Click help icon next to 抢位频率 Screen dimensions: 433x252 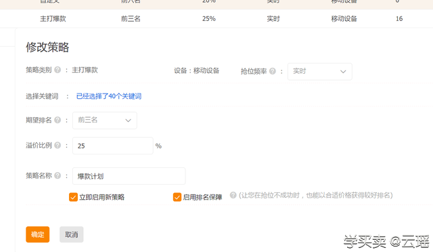point(272,71)
